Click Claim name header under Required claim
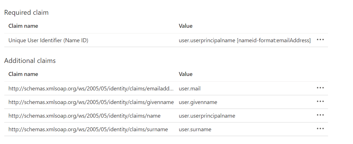 [x=23, y=26]
